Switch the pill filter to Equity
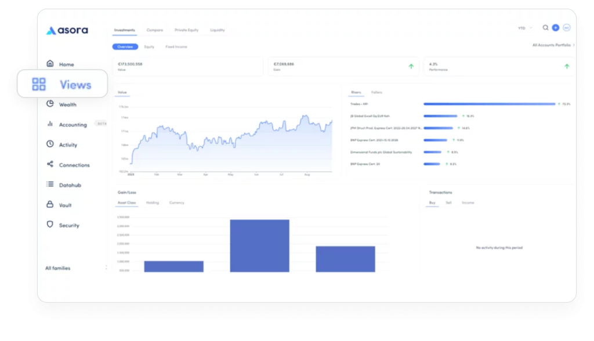Screen dimensions: 594x341 [149, 46]
